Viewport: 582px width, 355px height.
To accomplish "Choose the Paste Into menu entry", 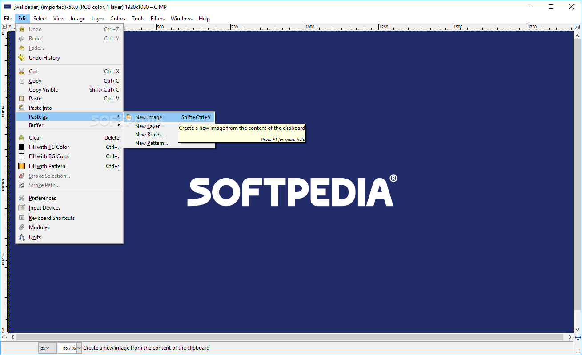I will tap(69, 108).
